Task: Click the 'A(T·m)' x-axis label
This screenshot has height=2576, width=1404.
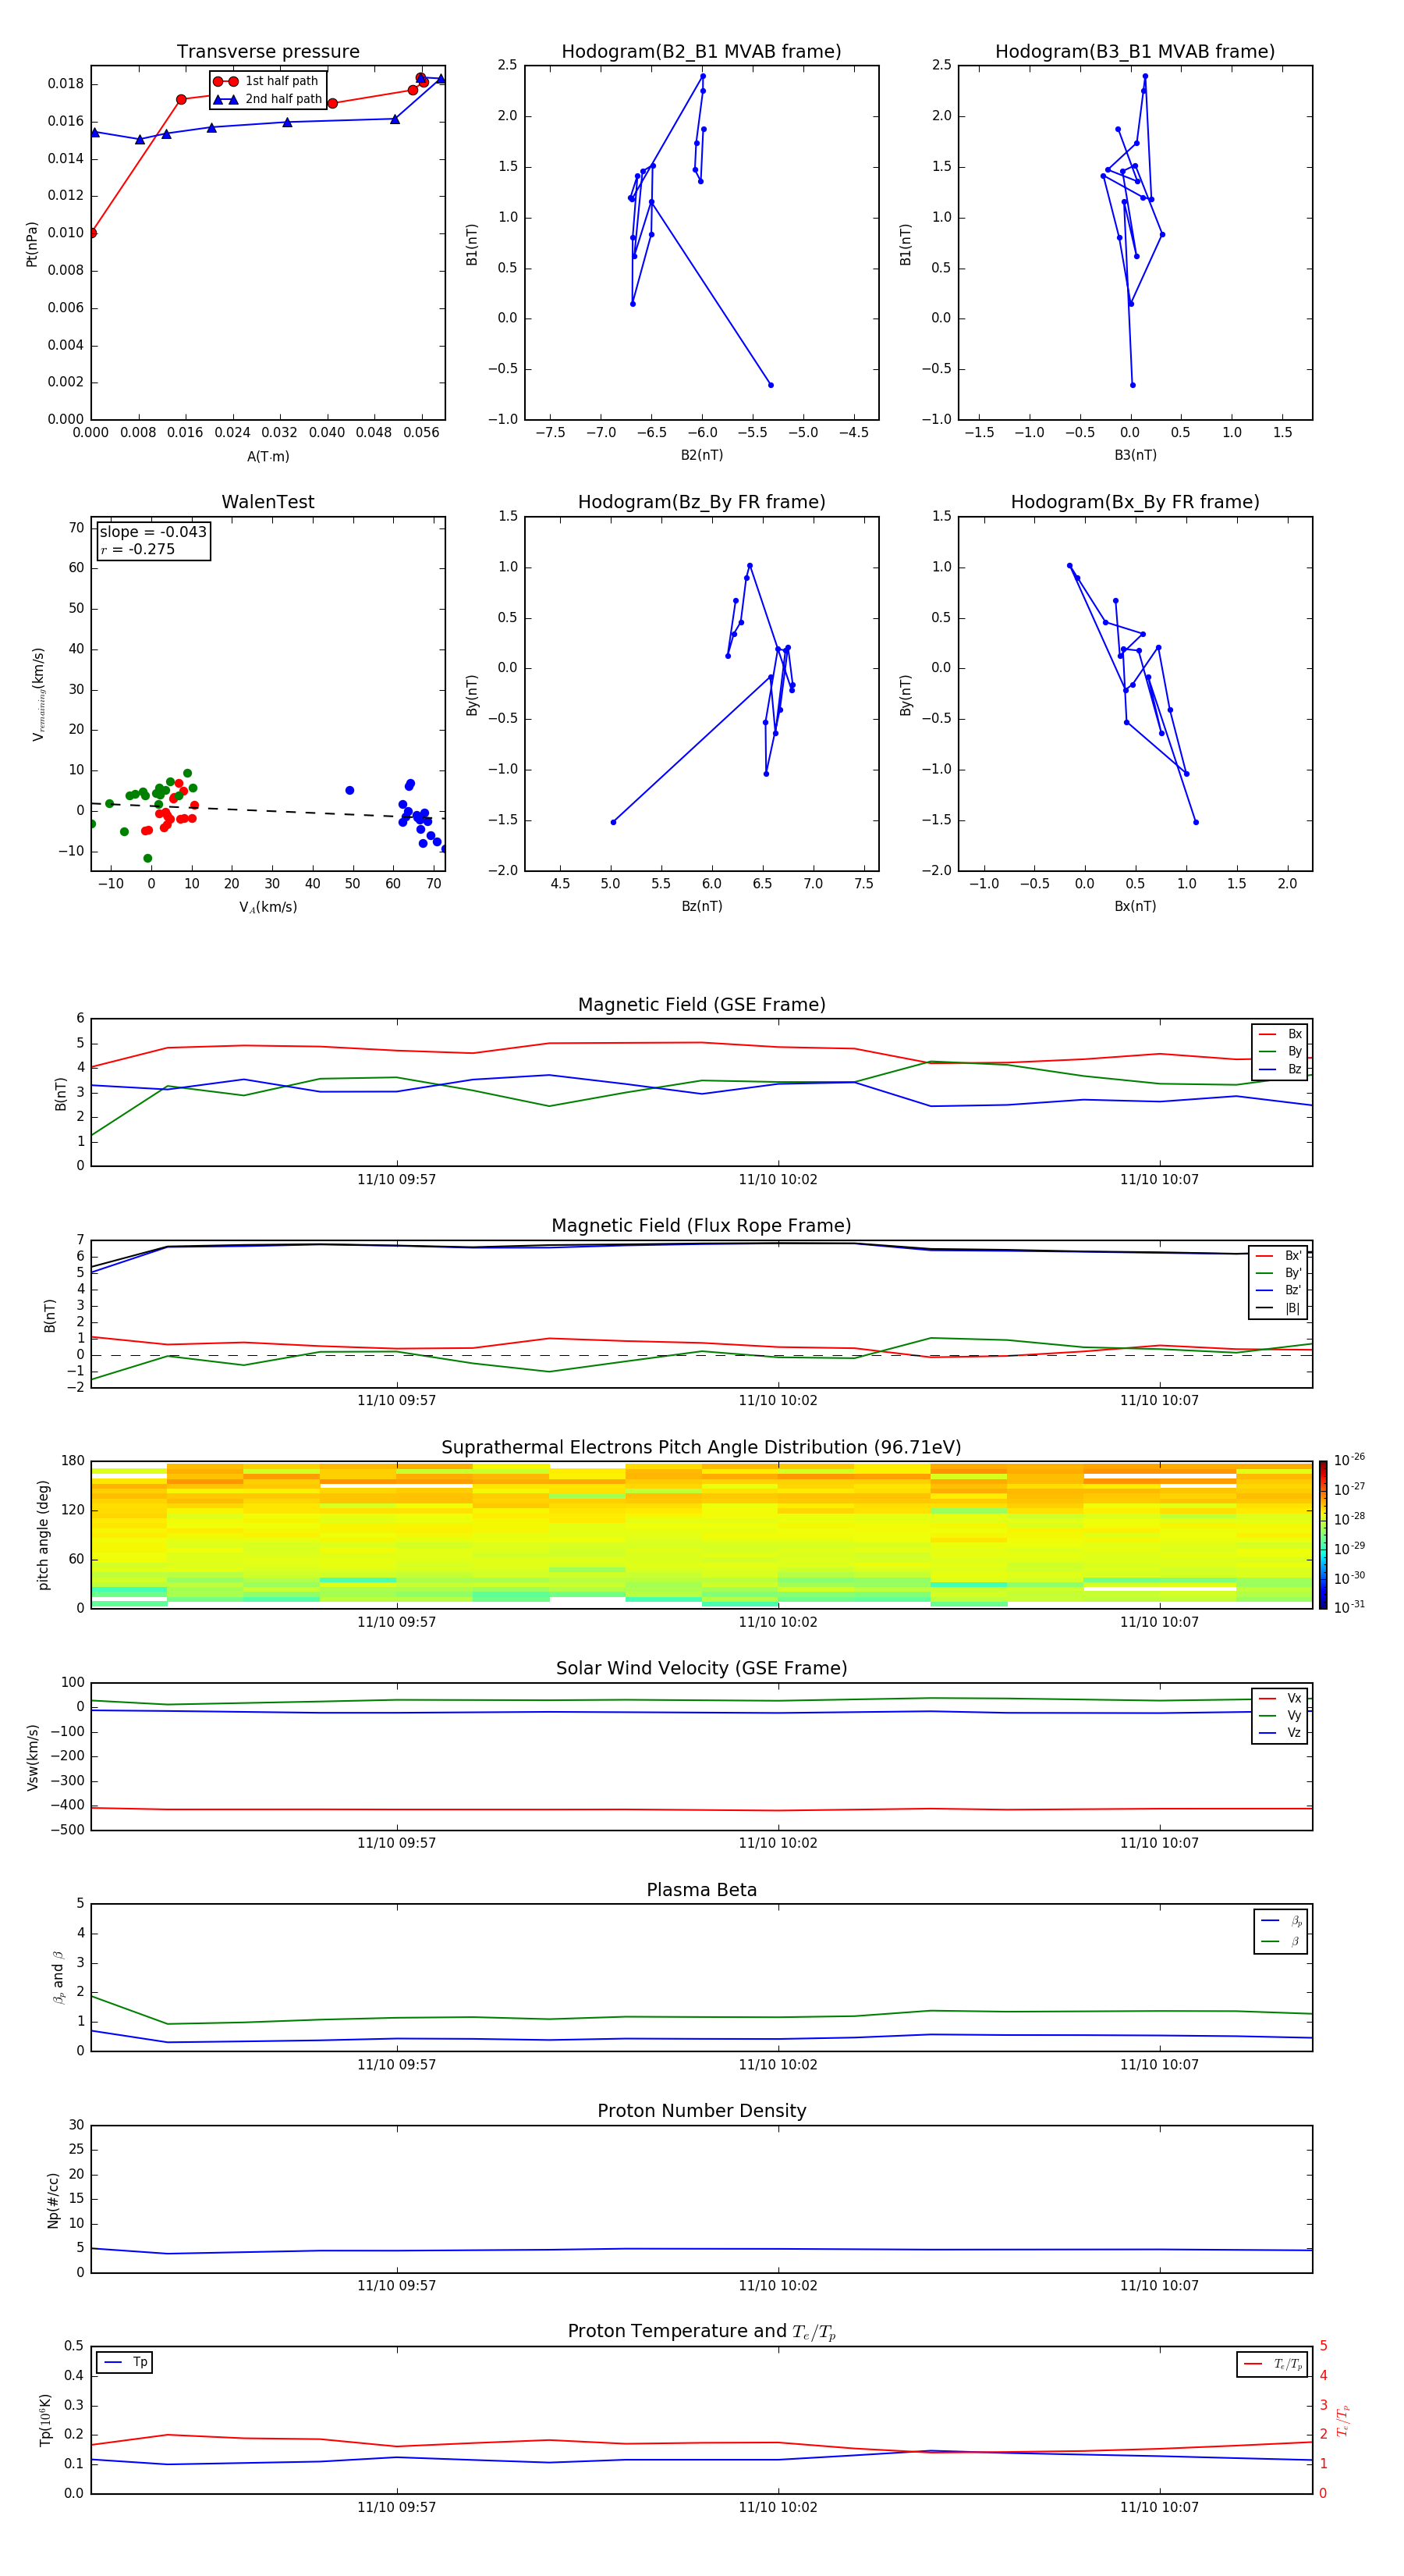Action: (x=268, y=456)
